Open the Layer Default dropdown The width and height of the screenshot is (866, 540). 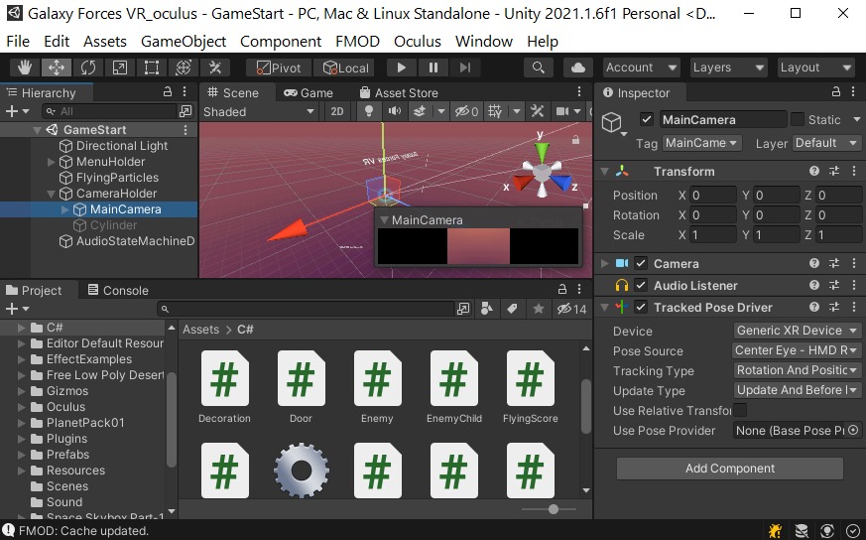click(x=826, y=143)
